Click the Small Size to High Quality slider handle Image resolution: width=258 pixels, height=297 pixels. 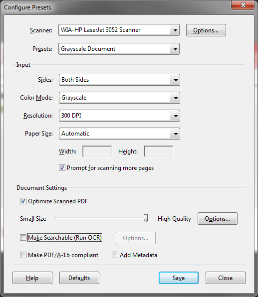coord(146,218)
